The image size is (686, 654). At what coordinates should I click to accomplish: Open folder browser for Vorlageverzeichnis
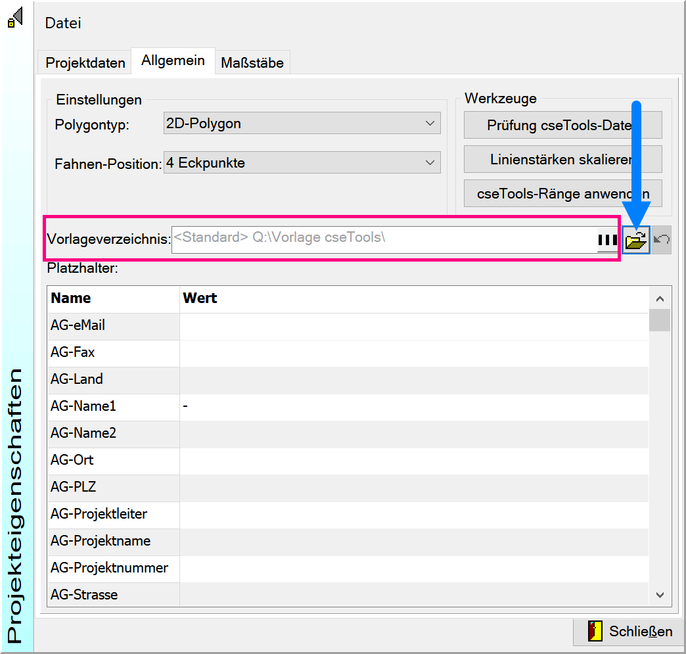point(635,241)
